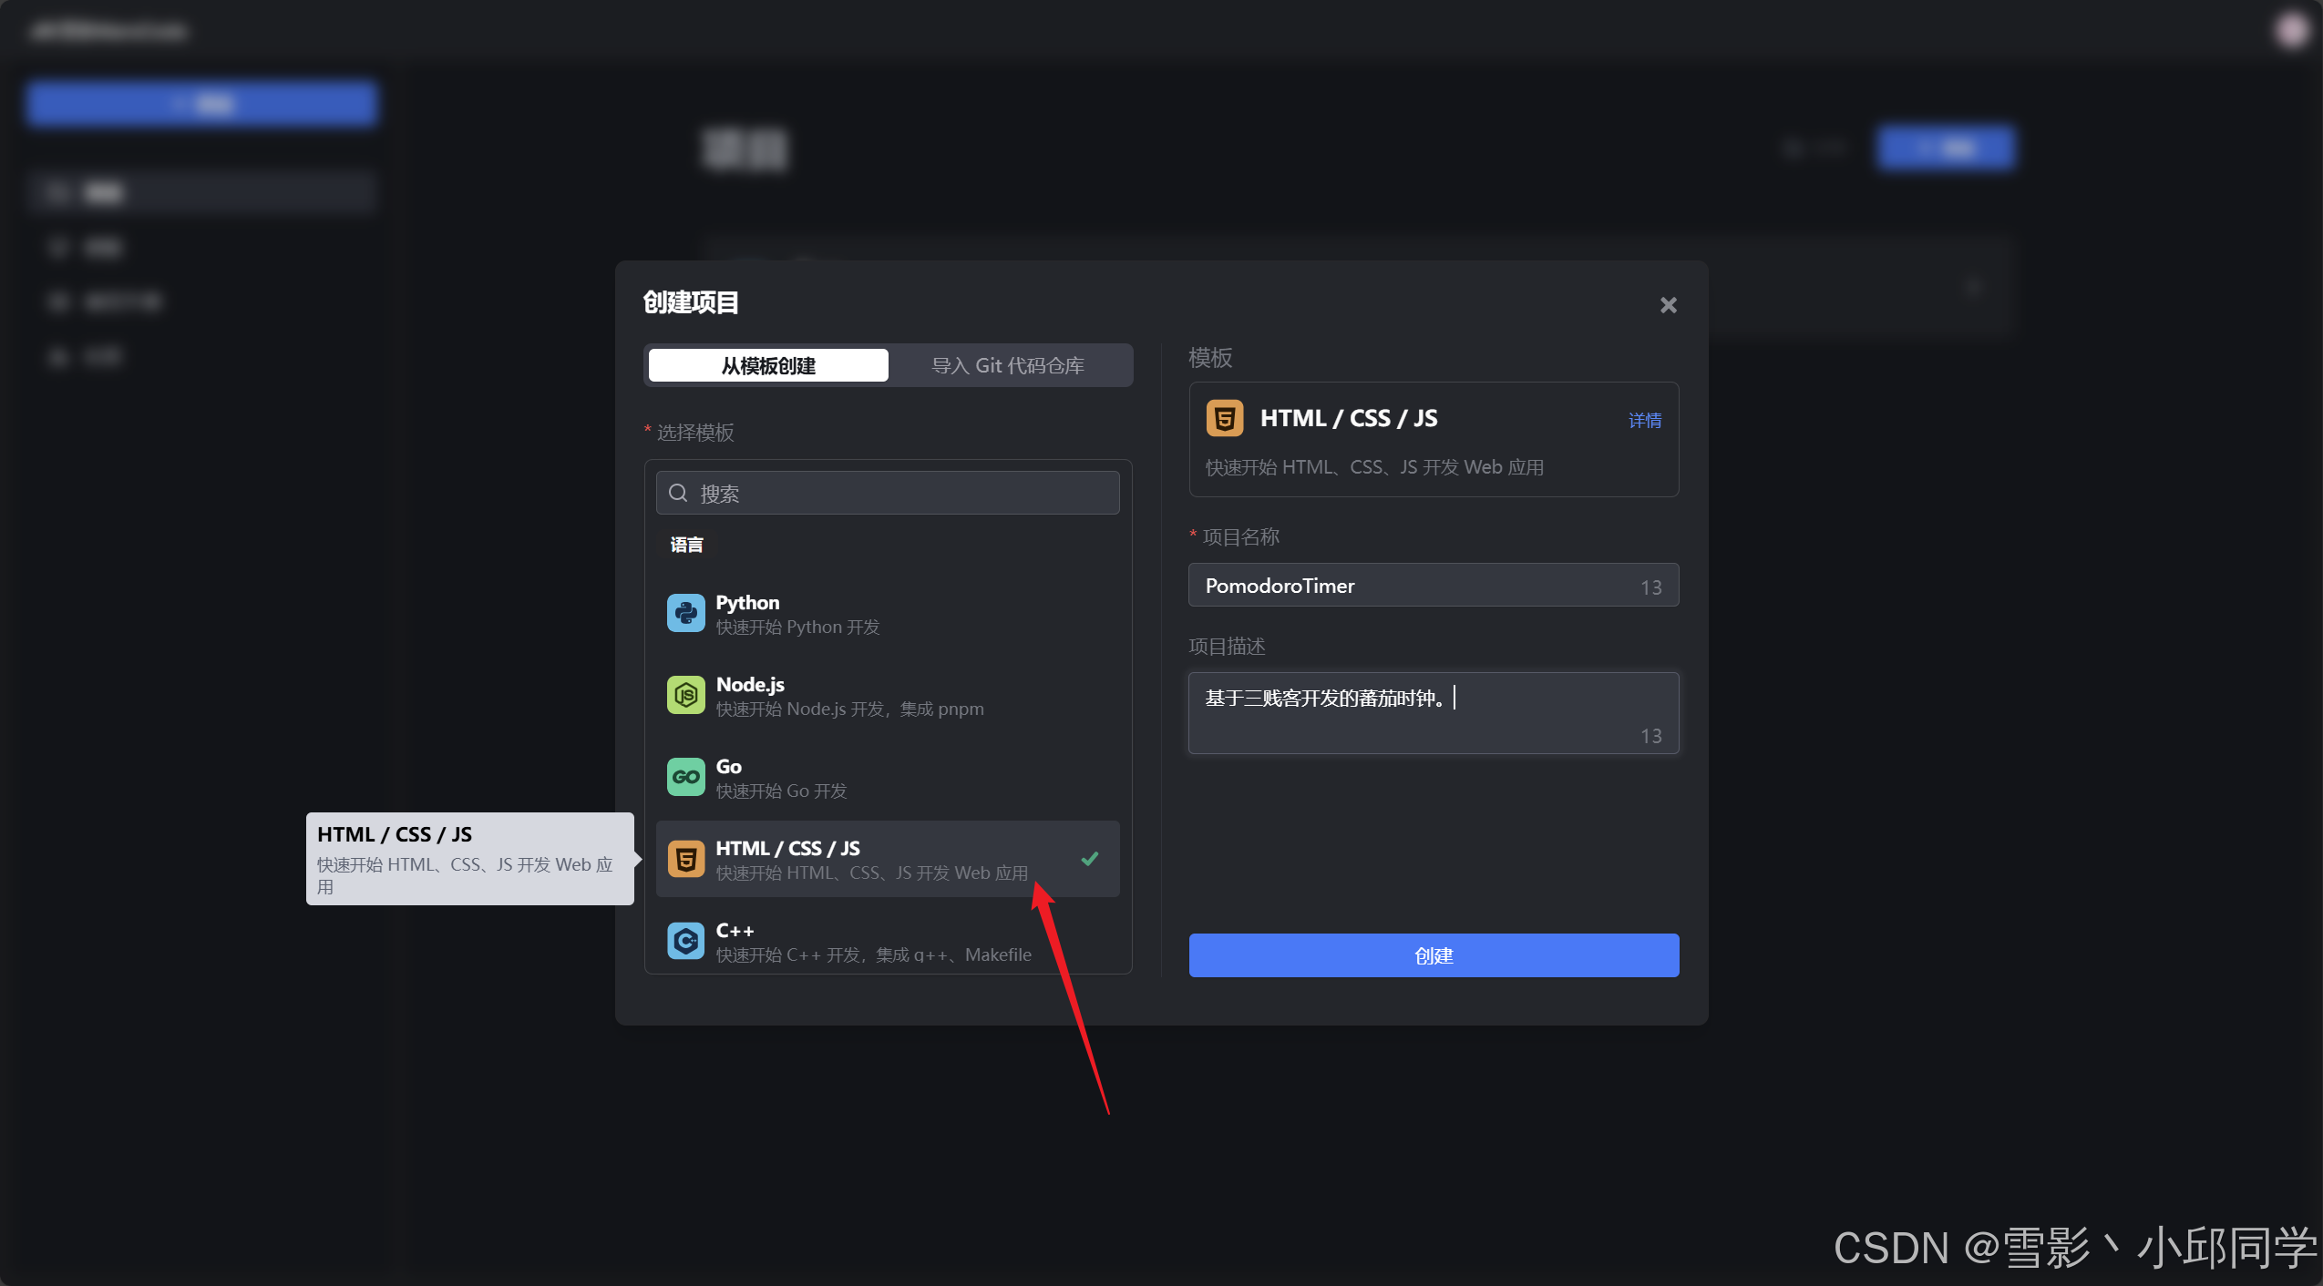Click the Python template icon
The image size is (2323, 1286).
pyautogui.click(x=685, y=614)
